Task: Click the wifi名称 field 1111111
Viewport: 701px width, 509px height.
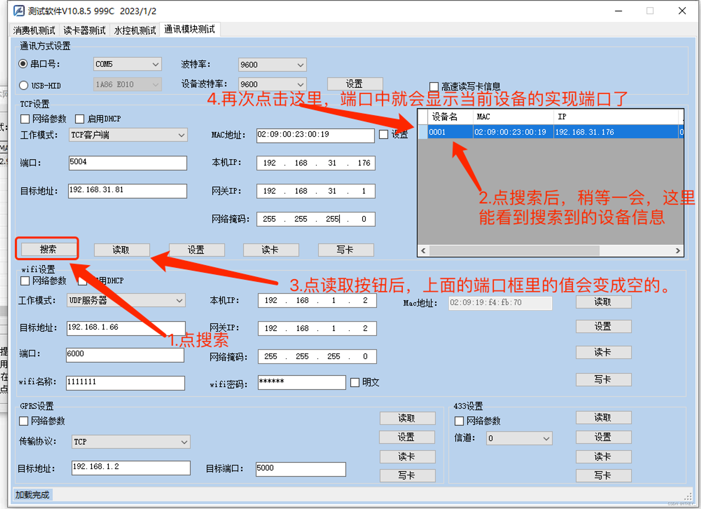Action: (125, 383)
